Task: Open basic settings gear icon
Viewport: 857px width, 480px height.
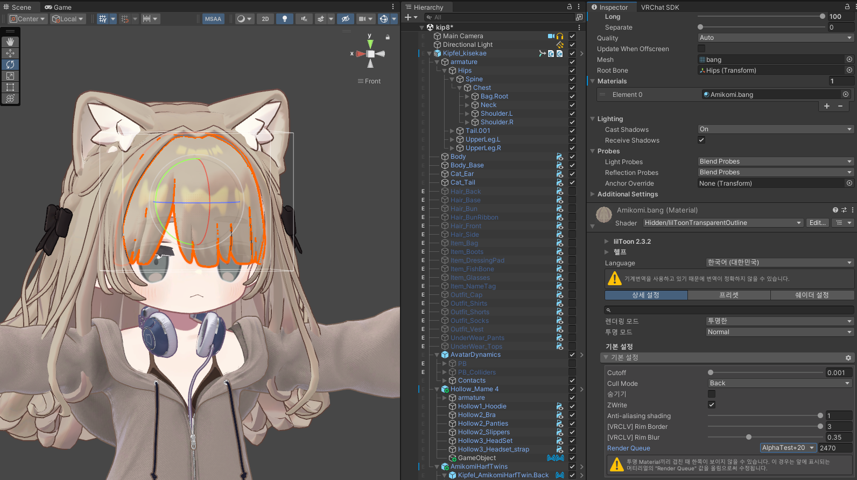Action: [848, 358]
